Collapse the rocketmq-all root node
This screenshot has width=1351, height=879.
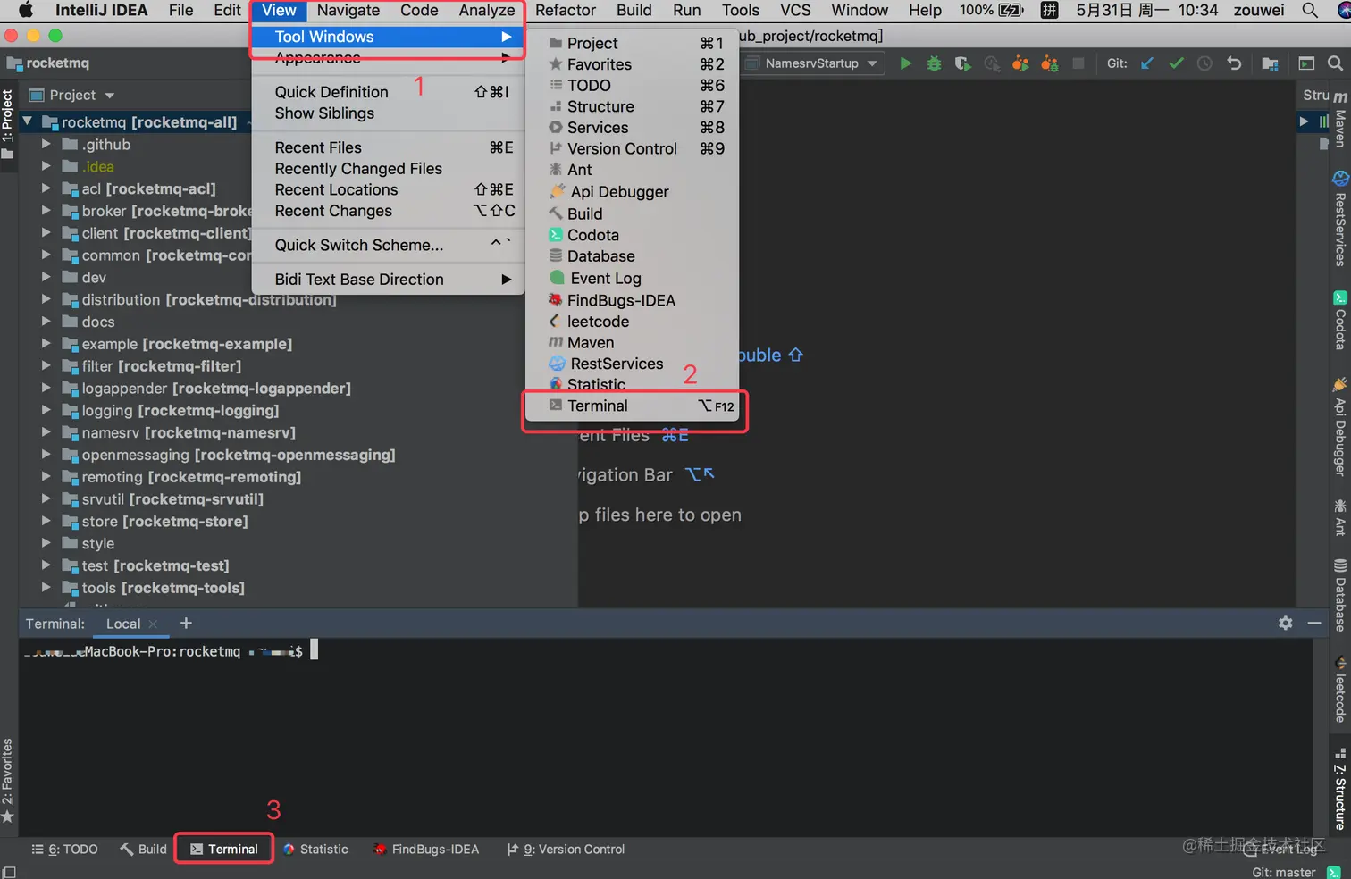[x=27, y=121]
